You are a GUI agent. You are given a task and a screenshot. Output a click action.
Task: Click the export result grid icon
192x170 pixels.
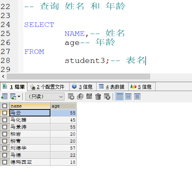tap(4, 97)
